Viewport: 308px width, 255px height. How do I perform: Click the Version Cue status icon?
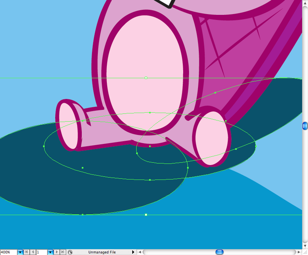click(x=70, y=252)
